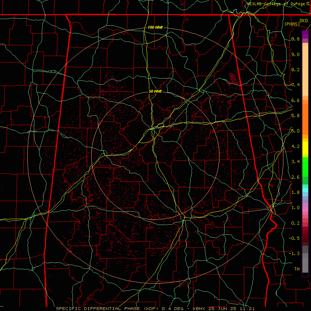Screen dimensions: 311x311
Task: Select the 4.2 scale value
Action: click(295, 147)
